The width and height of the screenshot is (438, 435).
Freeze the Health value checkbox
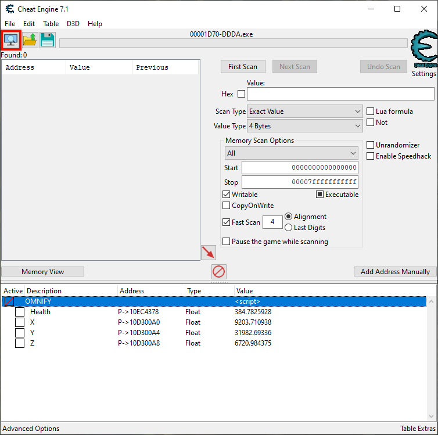[x=20, y=312]
